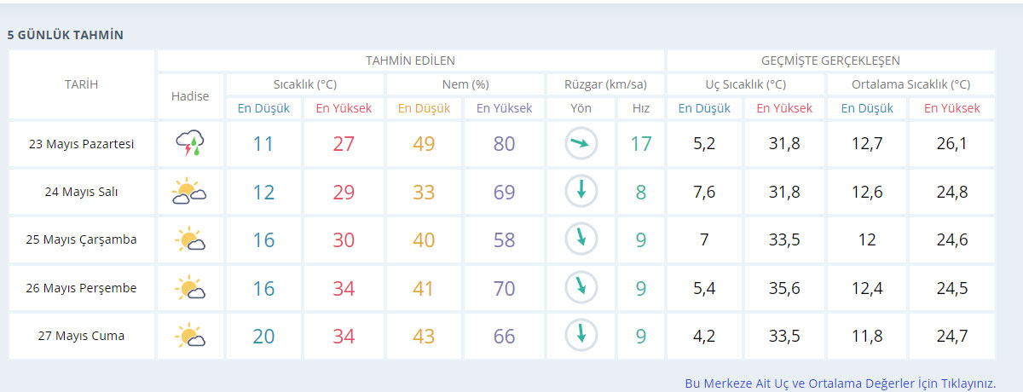
Task: Click the wind direction arrow for 26 Mayıs
Action: pos(581,288)
